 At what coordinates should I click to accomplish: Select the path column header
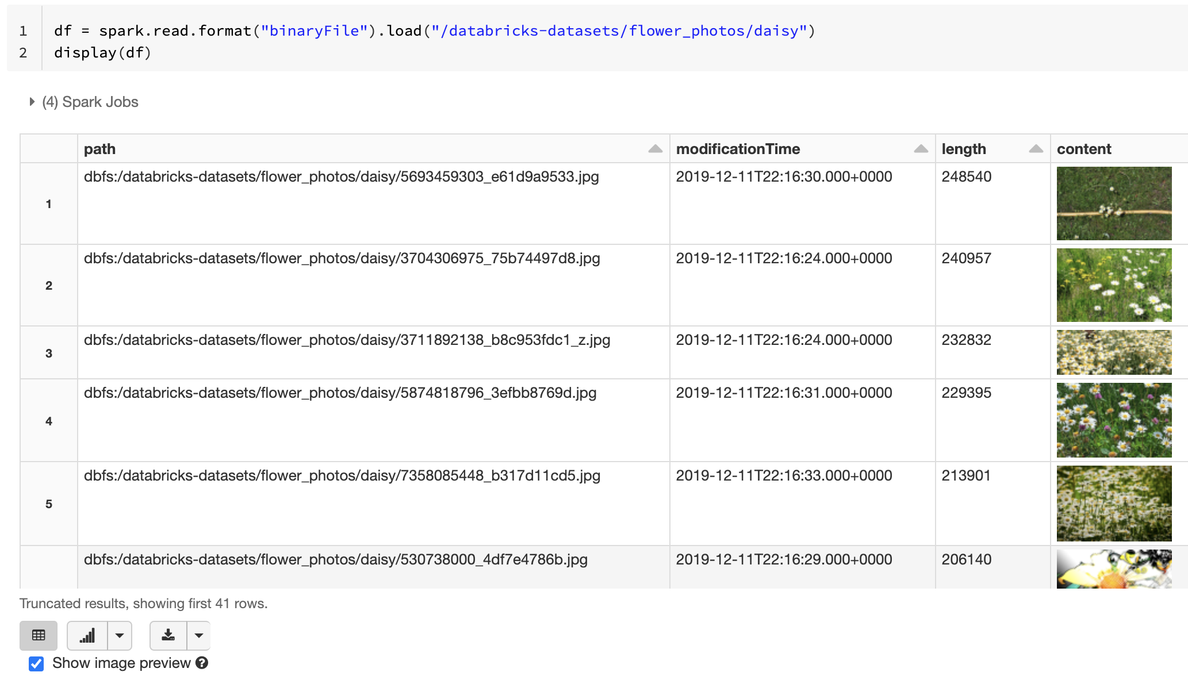click(x=373, y=149)
